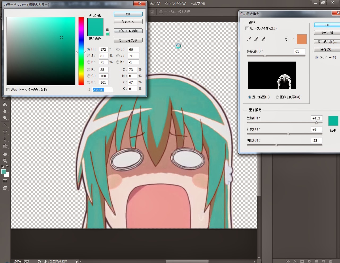The height and width of the screenshot is (263, 340).
Task: Select the S saturation radio button
Action: coord(89,56)
